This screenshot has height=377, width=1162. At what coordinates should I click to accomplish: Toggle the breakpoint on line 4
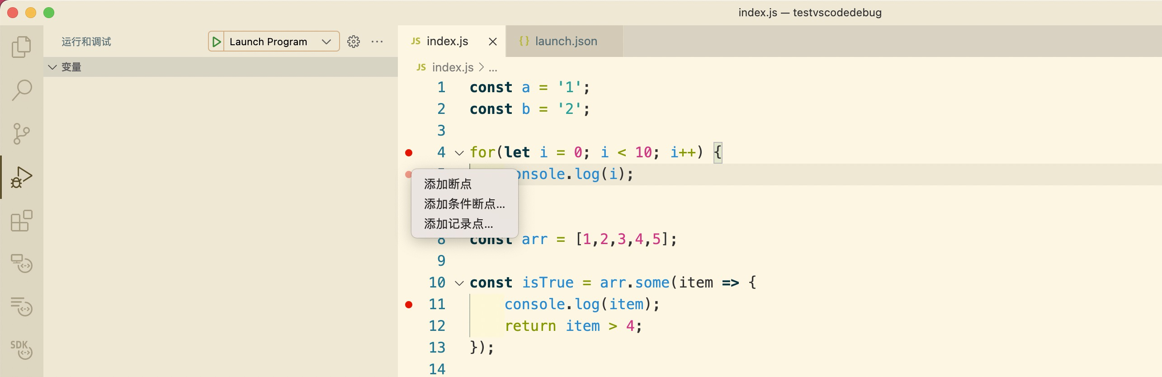[x=409, y=153]
